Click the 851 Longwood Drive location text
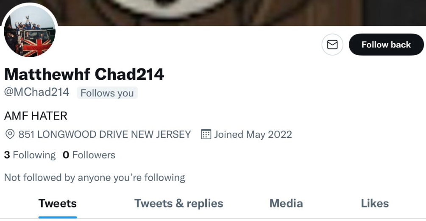The image size is (426, 221). [x=105, y=134]
